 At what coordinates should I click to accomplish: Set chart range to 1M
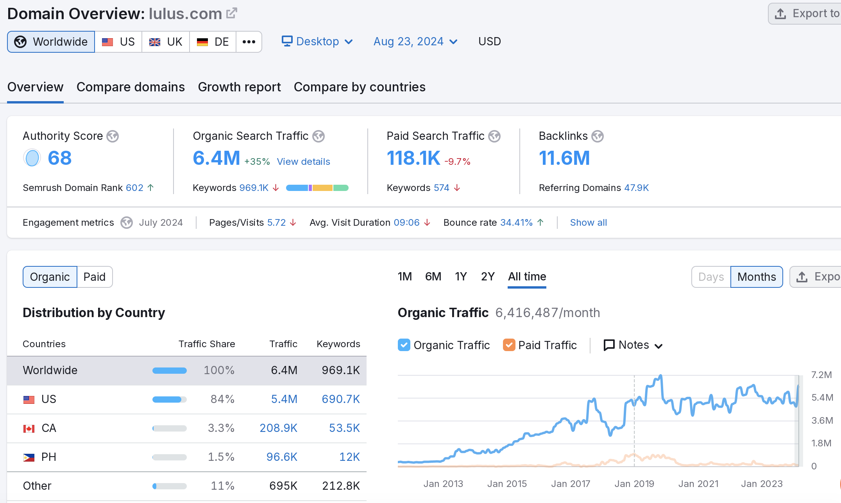click(x=405, y=277)
